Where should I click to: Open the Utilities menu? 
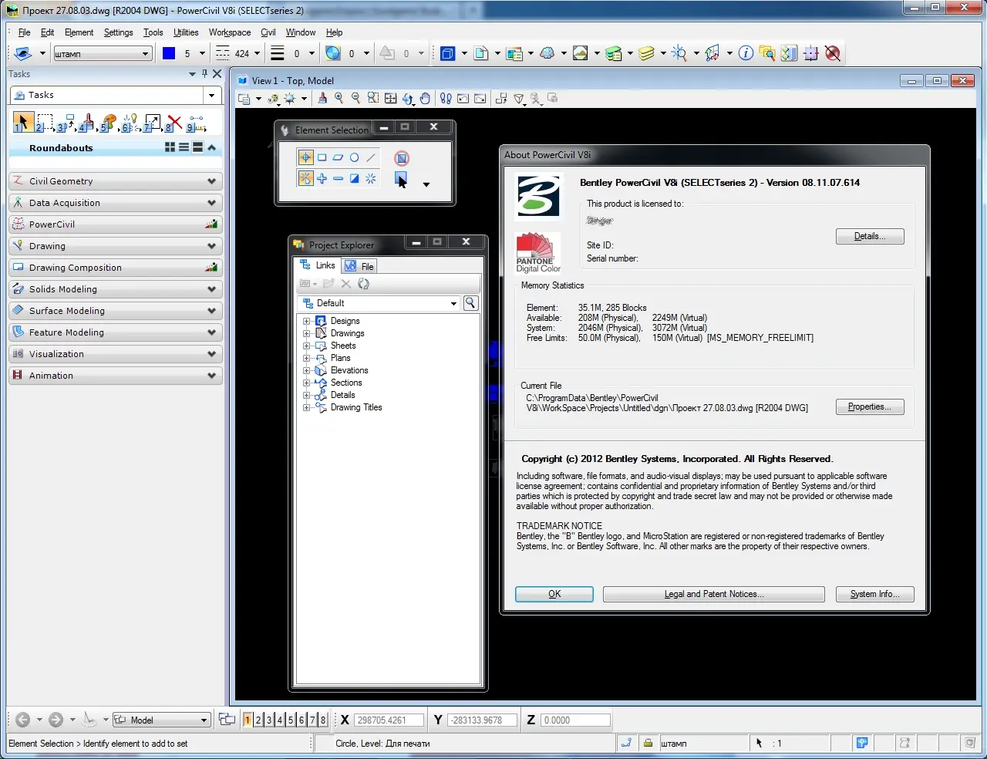coord(186,32)
